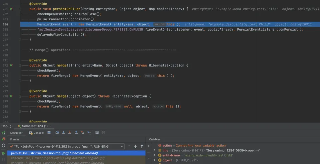Collapse merge method fold marker line 772
The height and width of the screenshot is (164, 320).
coord(20,66)
